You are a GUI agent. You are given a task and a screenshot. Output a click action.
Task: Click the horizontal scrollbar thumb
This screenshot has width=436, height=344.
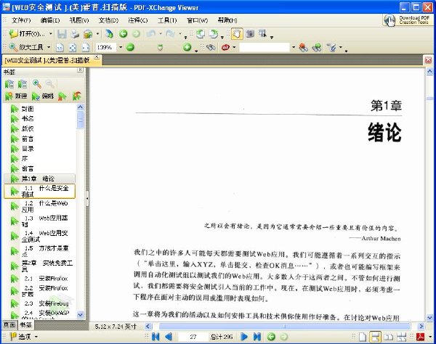[284, 327]
